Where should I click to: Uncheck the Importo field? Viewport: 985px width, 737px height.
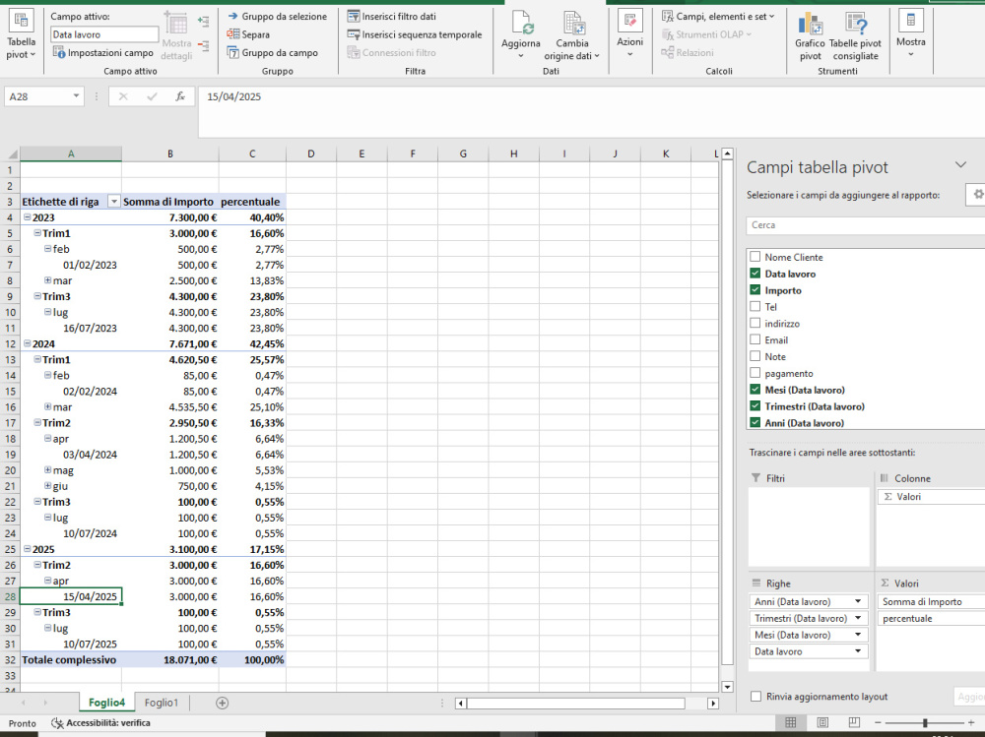(755, 290)
